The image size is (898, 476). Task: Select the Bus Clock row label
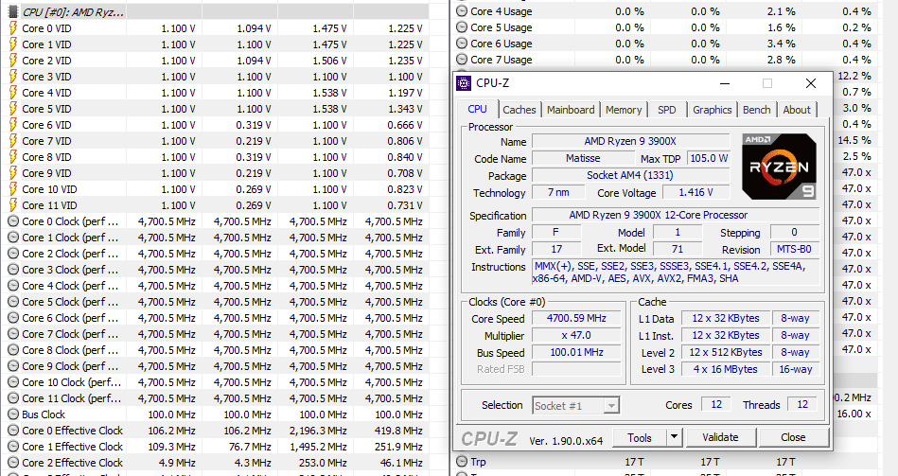coord(44,414)
